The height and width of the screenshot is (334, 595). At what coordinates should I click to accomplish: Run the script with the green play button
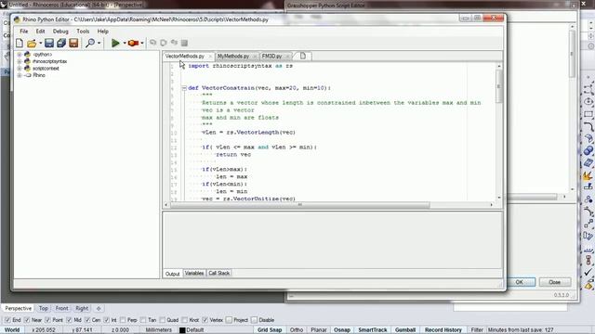[x=115, y=43]
